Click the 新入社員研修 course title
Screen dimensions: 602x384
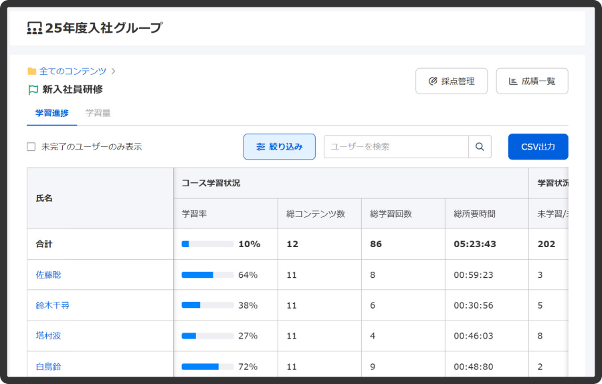[72, 89]
